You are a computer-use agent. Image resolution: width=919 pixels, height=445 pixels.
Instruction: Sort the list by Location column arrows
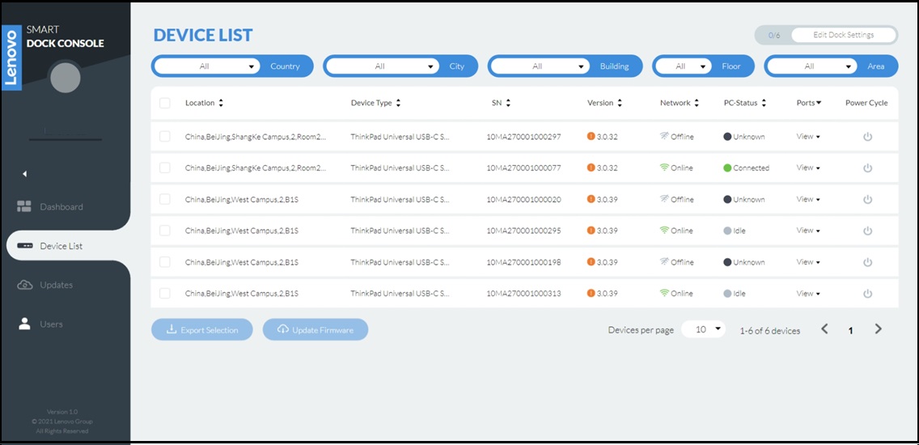[221, 103]
